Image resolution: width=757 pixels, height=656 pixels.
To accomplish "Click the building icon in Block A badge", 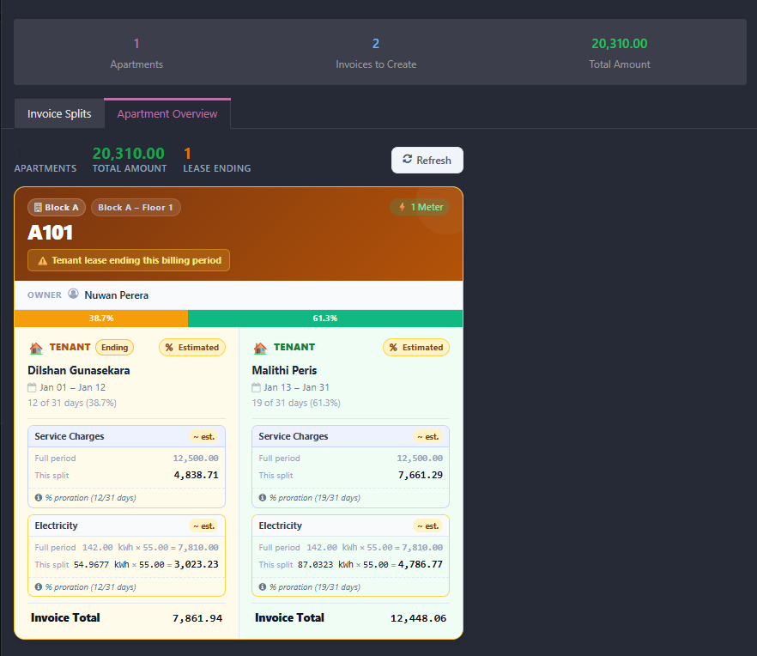I will (38, 207).
